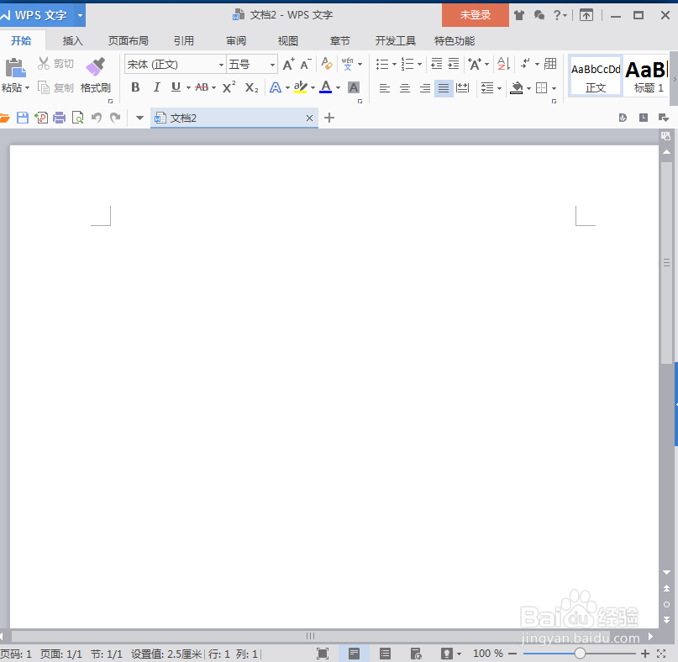Screen dimensions: 678x662
Task: Click the print icon
Action: pos(60,118)
